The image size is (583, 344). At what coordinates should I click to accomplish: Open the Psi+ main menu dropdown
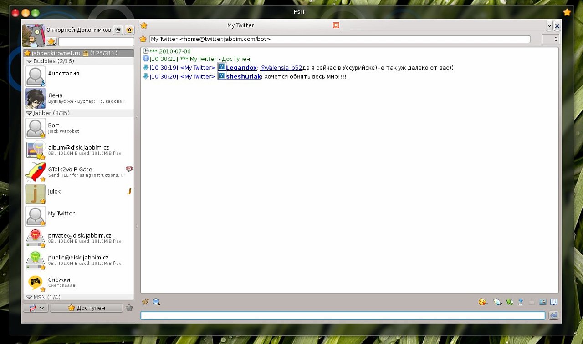click(36, 308)
